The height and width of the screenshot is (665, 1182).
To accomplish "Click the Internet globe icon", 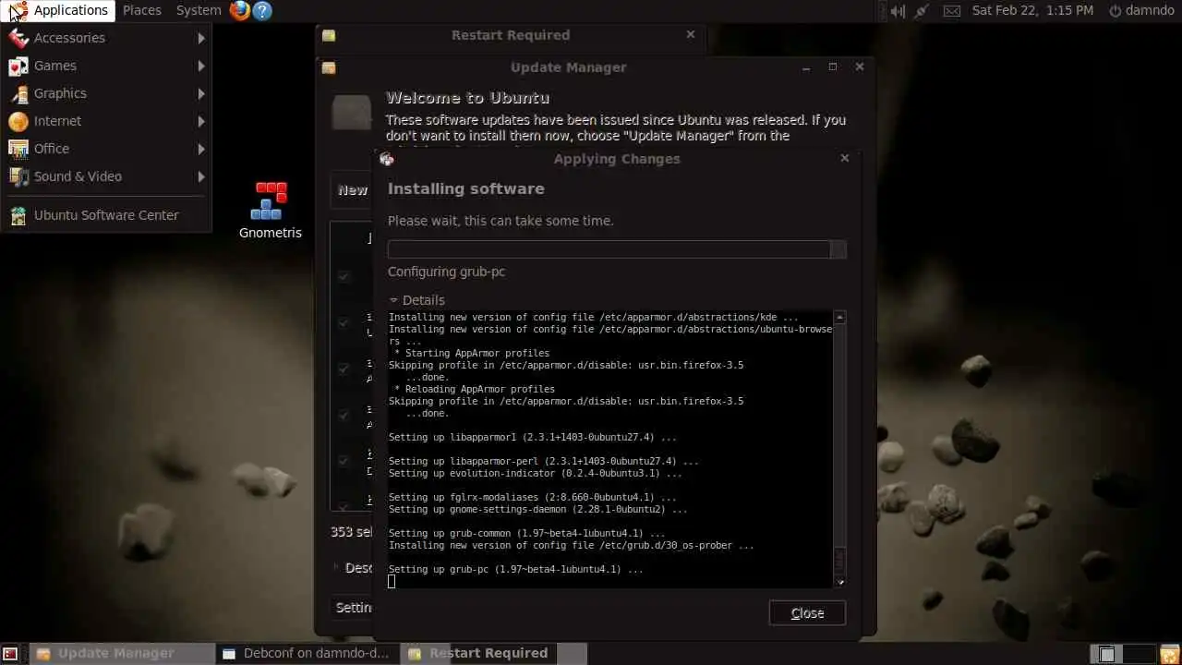I will [18, 121].
